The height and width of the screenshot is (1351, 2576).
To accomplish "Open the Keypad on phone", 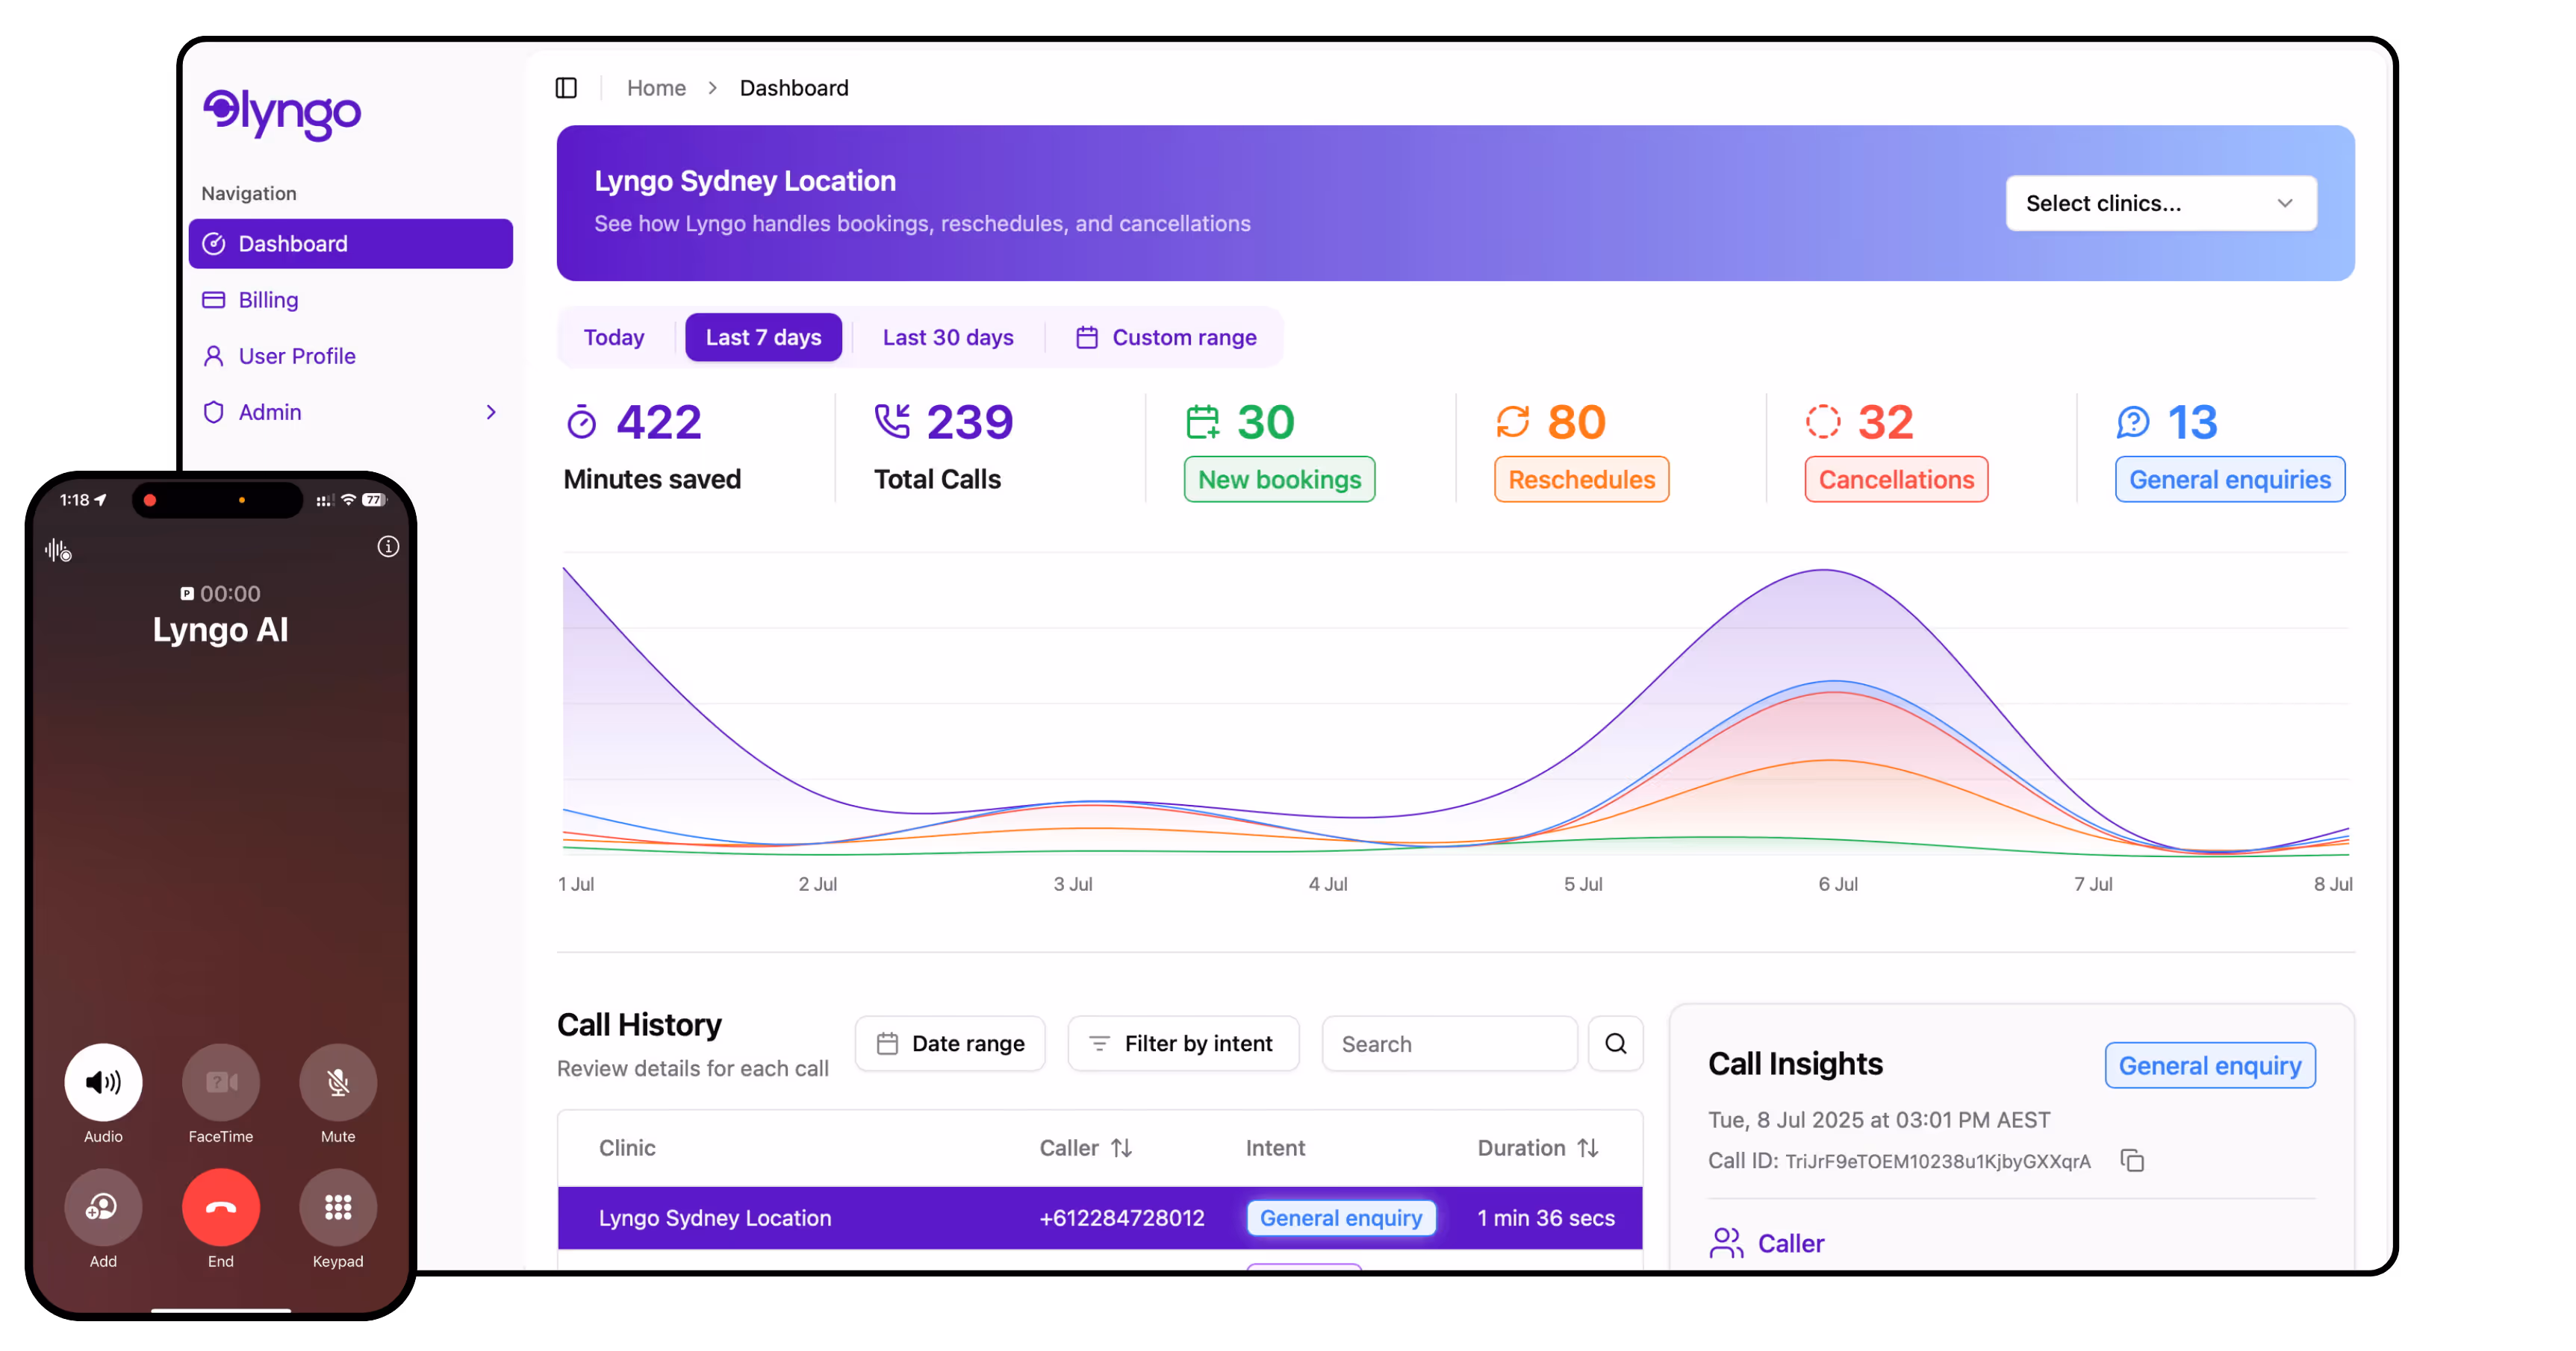I will click(338, 1207).
